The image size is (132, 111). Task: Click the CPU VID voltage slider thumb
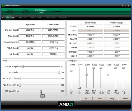(x=71, y=71)
